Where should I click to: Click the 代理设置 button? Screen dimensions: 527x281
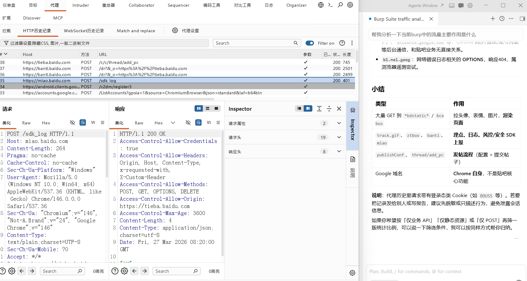tap(190, 31)
